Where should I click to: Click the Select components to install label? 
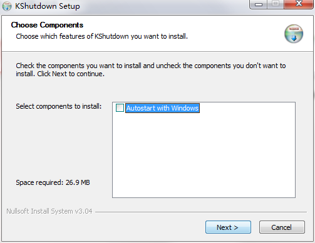59,106
